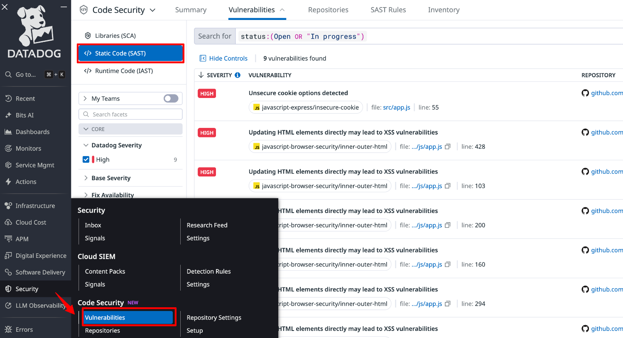Copy the file path icon on line 294 row
623x338 pixels.
pyautogui.click(x=447, y=304)
